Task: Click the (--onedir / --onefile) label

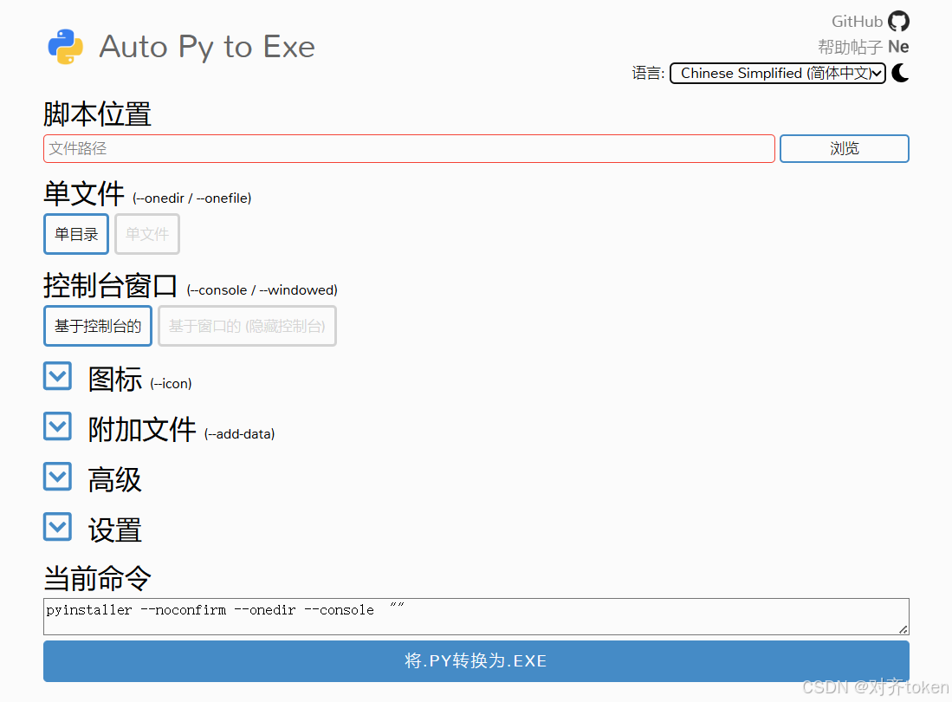Action: coord(191,198)
